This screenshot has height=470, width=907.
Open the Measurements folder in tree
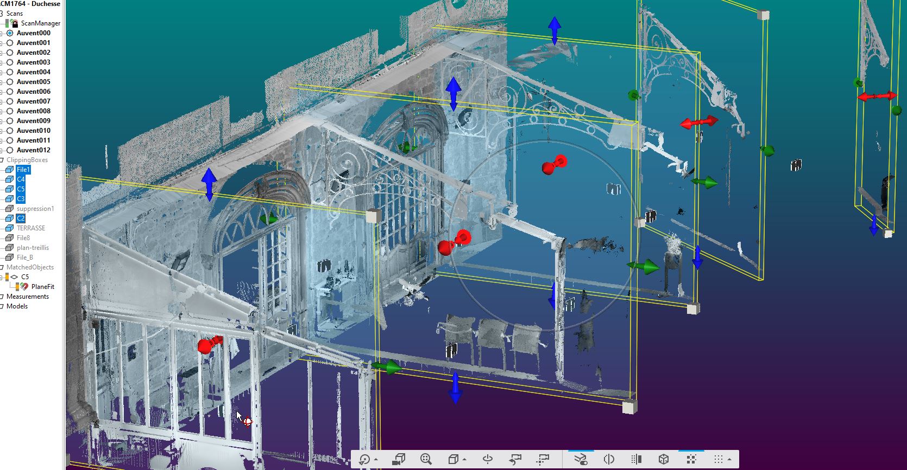pyautogui.click(x=27, y=297)
